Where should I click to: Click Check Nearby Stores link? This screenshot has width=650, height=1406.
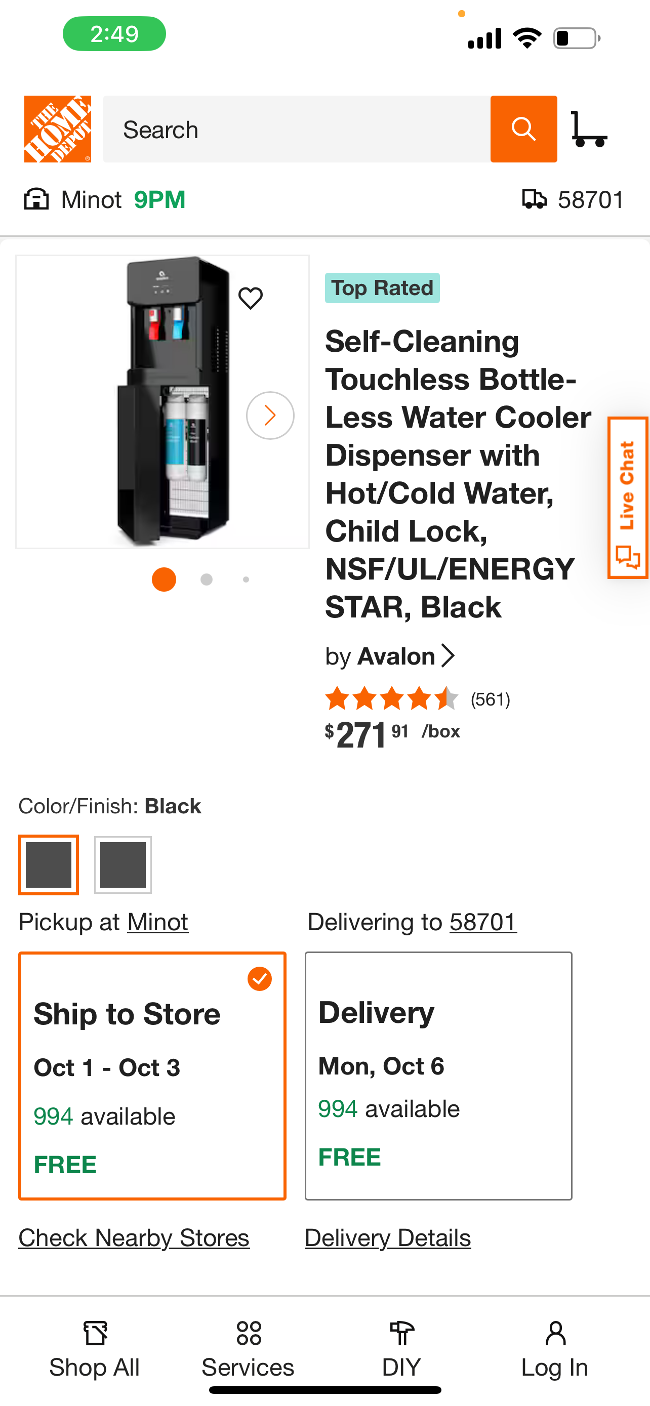[x=134, y=1238]
